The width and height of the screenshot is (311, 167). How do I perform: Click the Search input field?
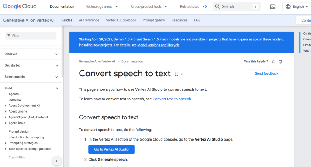tap(236, 7)
